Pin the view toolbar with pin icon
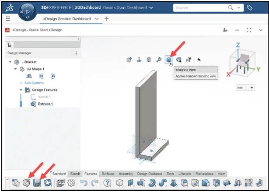269x192 pixels. pyautogui.click(x=199, y=60)
